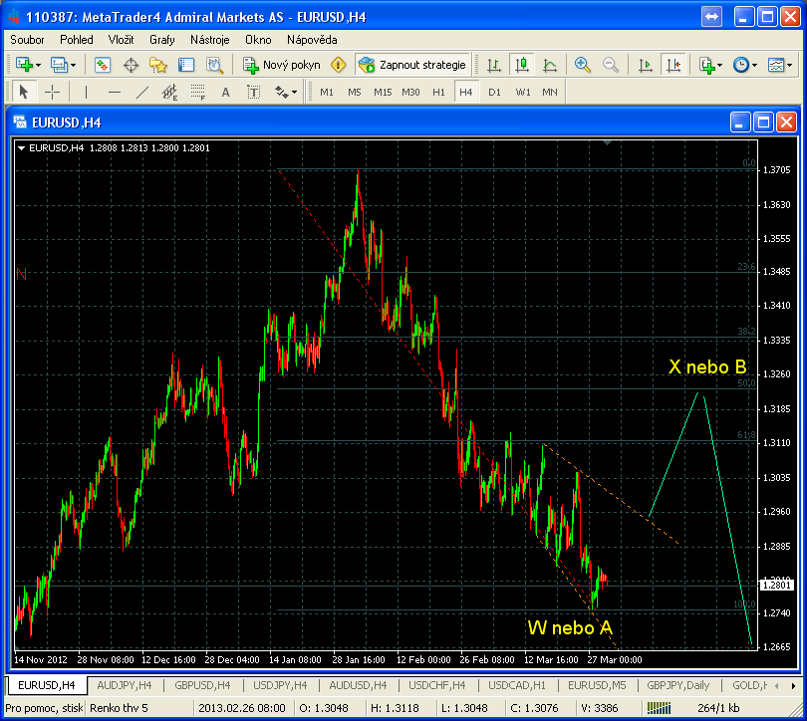The width and height of the screenshot is (807, 721).
Task: Collapse the EURUSD,H4 chart title triangle
Action: tap(22, 148)
